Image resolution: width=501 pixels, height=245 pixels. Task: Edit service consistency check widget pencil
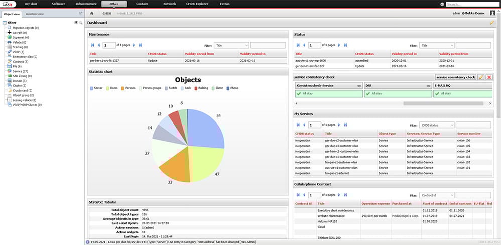481,77
